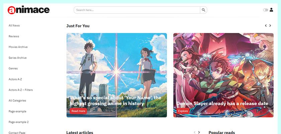Open 'Demon Slayer already has a release date' headline
The image size is (281, 134).
(222, 104)
